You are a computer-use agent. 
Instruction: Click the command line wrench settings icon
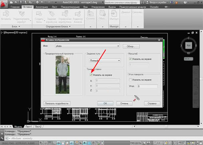pyautogui.click(x=2, y=138)
